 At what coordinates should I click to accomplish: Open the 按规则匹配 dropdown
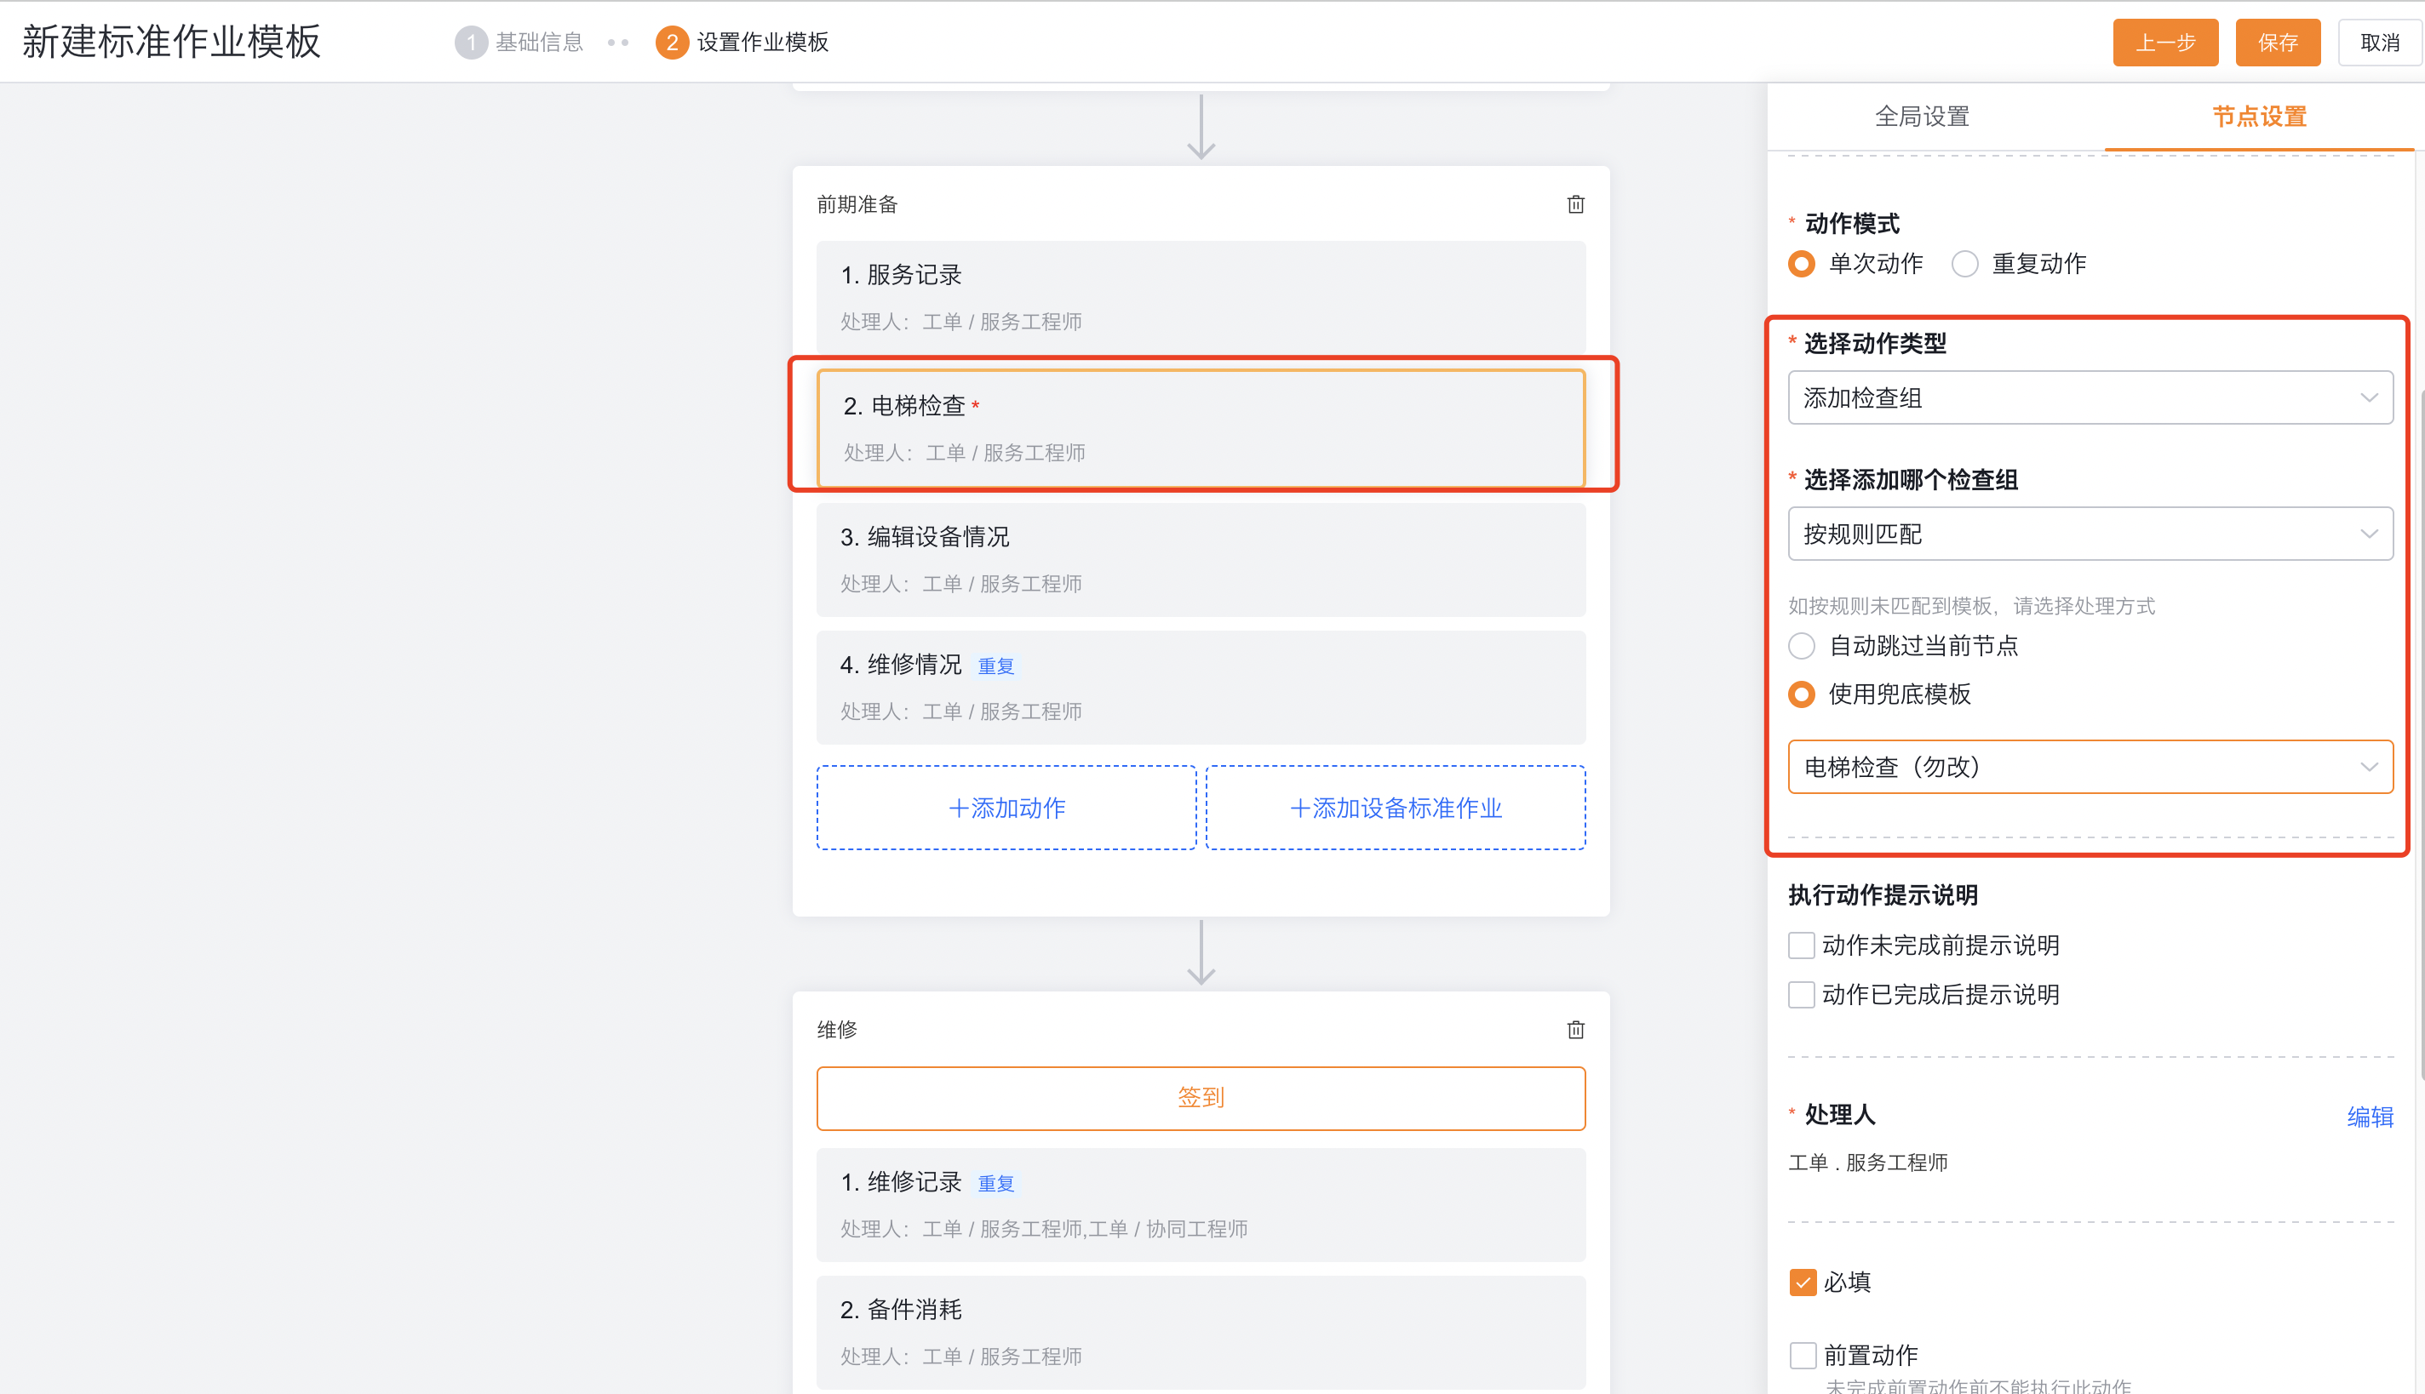click(x=2090, y=534)
